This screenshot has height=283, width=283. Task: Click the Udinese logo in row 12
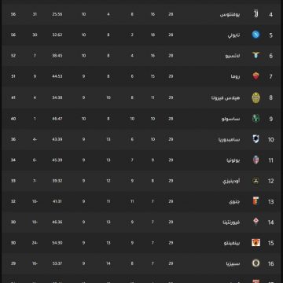click(x=256, y=181)
